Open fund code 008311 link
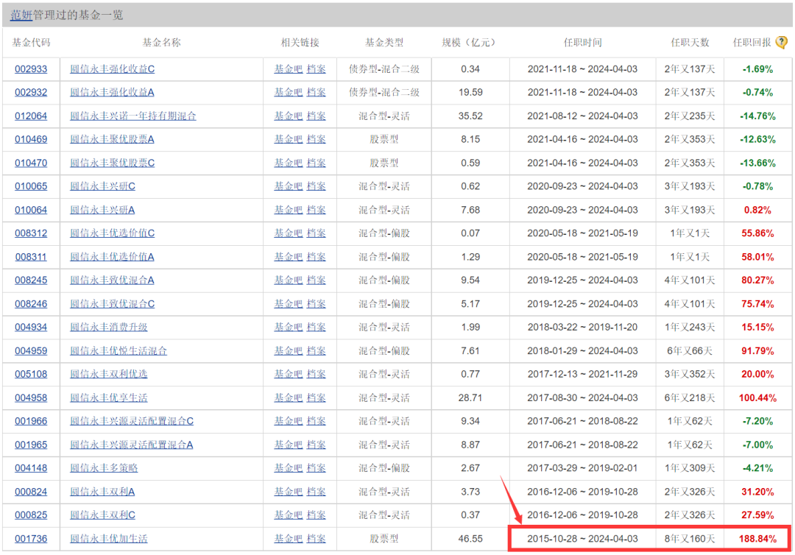This screenshot has height=555, width=795. click(31, 257)
